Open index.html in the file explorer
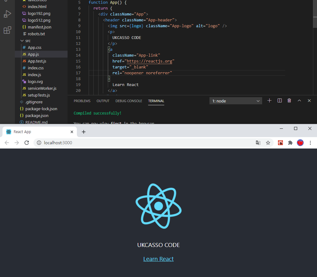The width and height of the screenshot is (317, 277). tap(37, 7)
